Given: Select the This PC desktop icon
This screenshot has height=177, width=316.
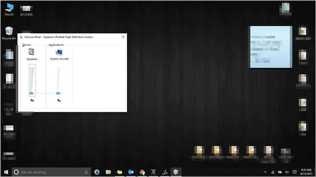Looking at the screenshot, I should [x=9, y=9].
